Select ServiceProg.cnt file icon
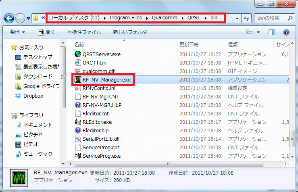The height and width of the screenshot is (192, 298). (x=78, y=147)
